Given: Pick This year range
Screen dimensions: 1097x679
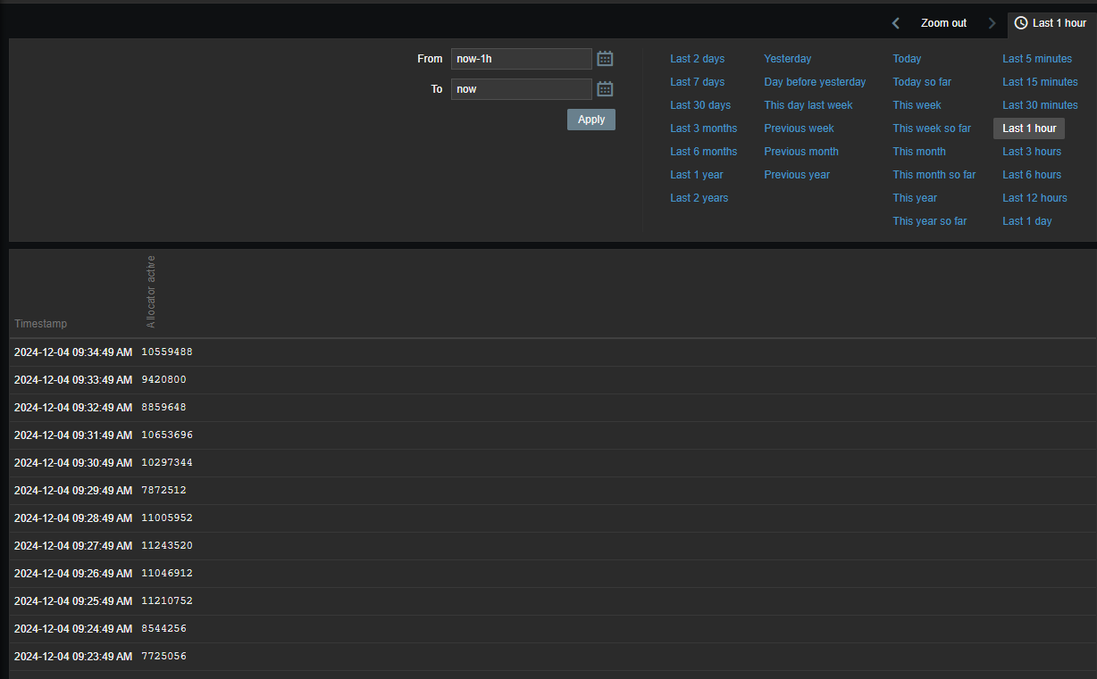Looking at the screenshot, I should click(x=915, y=198).
